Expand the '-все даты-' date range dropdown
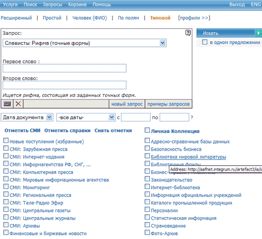 112,117
